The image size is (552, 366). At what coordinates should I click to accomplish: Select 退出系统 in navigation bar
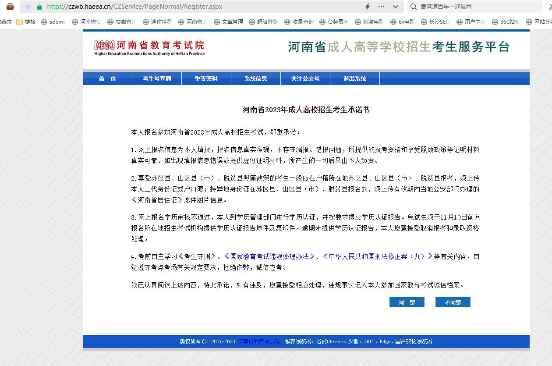(355, 78)
